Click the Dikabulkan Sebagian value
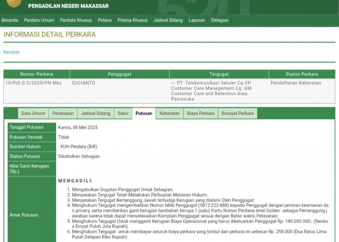Screen dimensions: 339x242 (79, 156)
